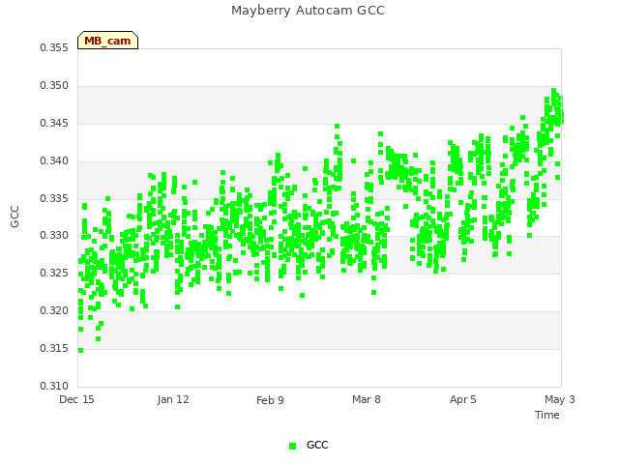Click the GCC y-axis title
This screenshot has height=464, width=619.
15,217
